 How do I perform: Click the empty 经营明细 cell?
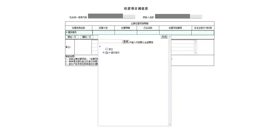coord(126,32)
